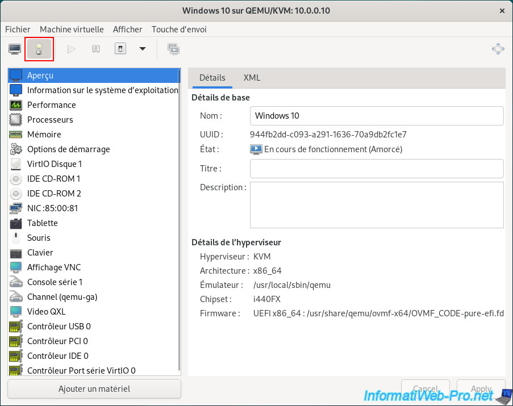Select the Affichage VNC display icon

pos(16,267)
